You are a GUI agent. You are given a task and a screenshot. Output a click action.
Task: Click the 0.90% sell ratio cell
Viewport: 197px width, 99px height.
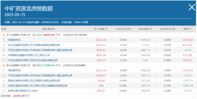pos(167,81)
